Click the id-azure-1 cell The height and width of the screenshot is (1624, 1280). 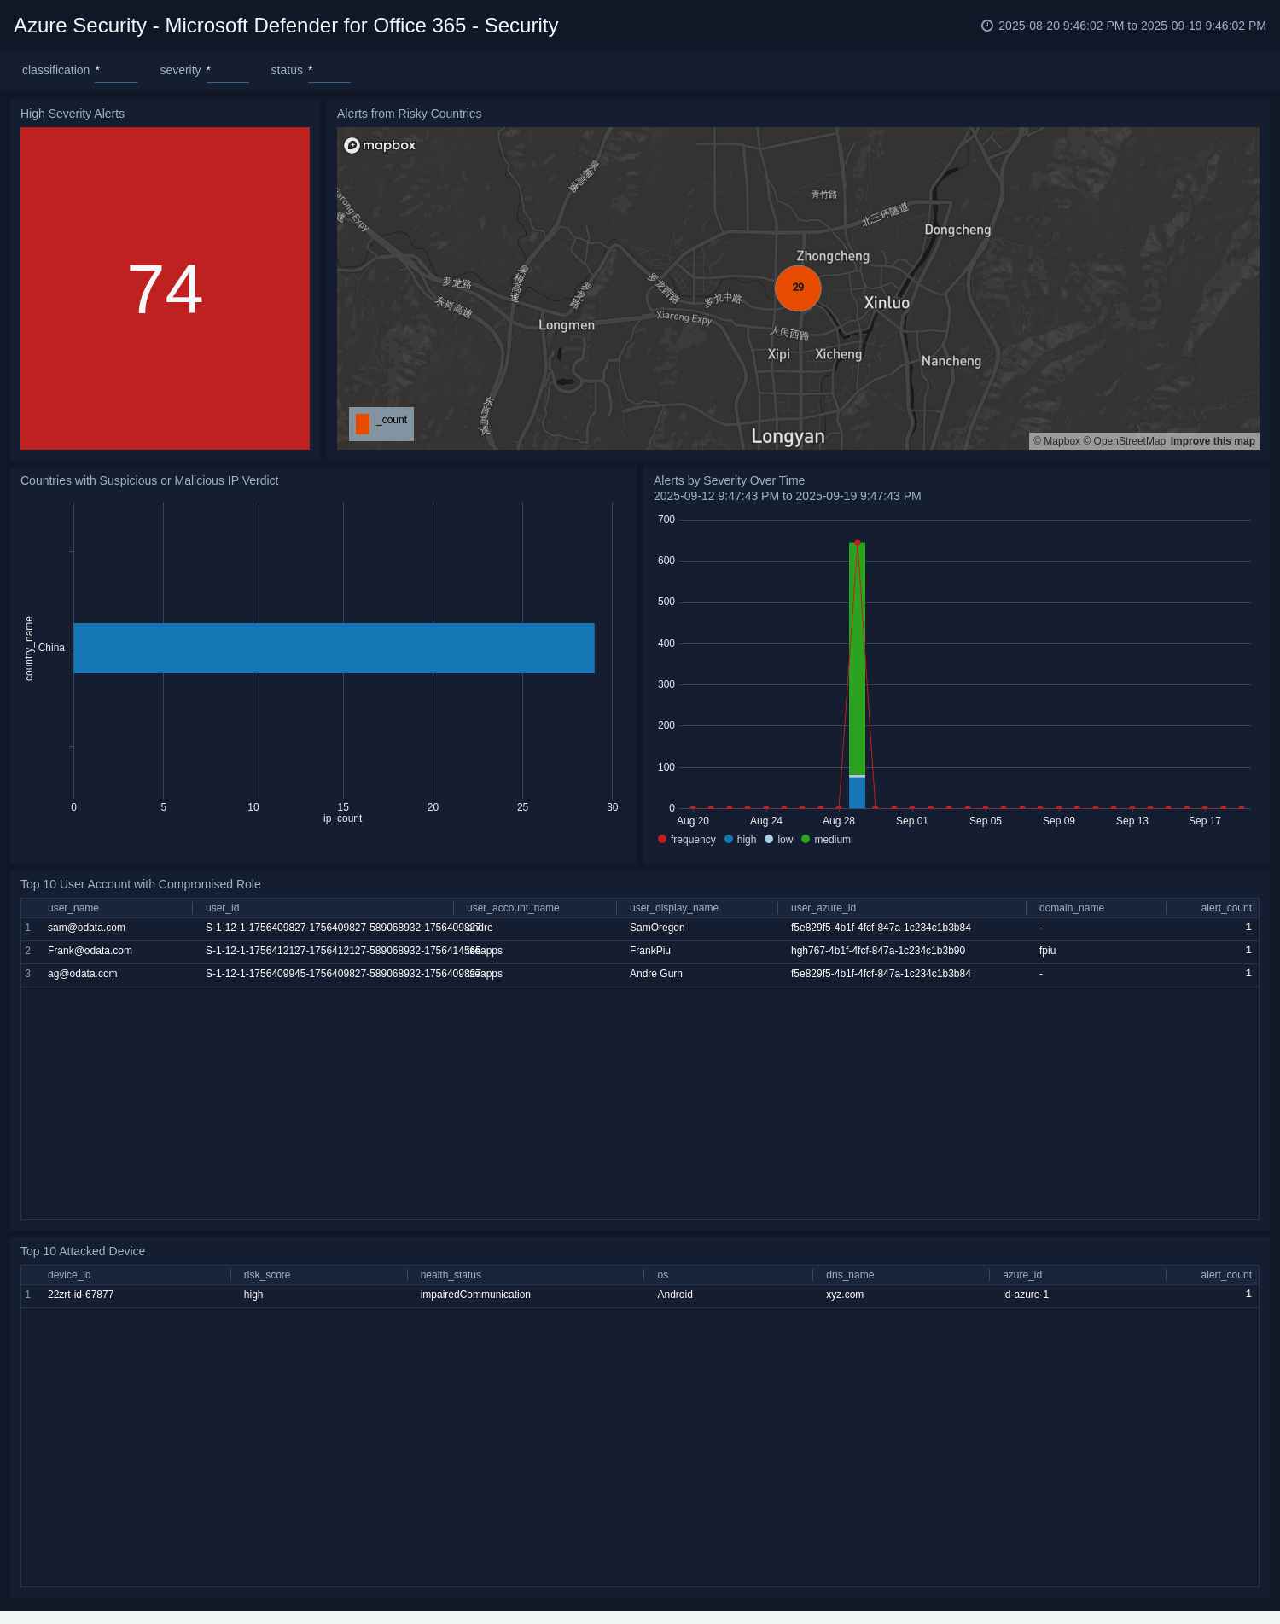click(x=1026, y=1295)
